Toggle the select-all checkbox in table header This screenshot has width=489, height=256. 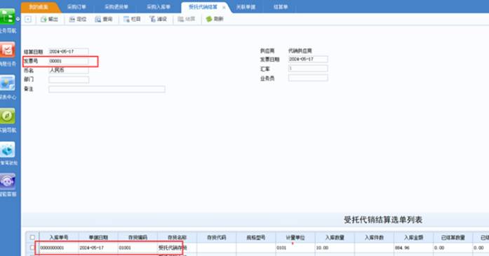(x=32, y=238)
